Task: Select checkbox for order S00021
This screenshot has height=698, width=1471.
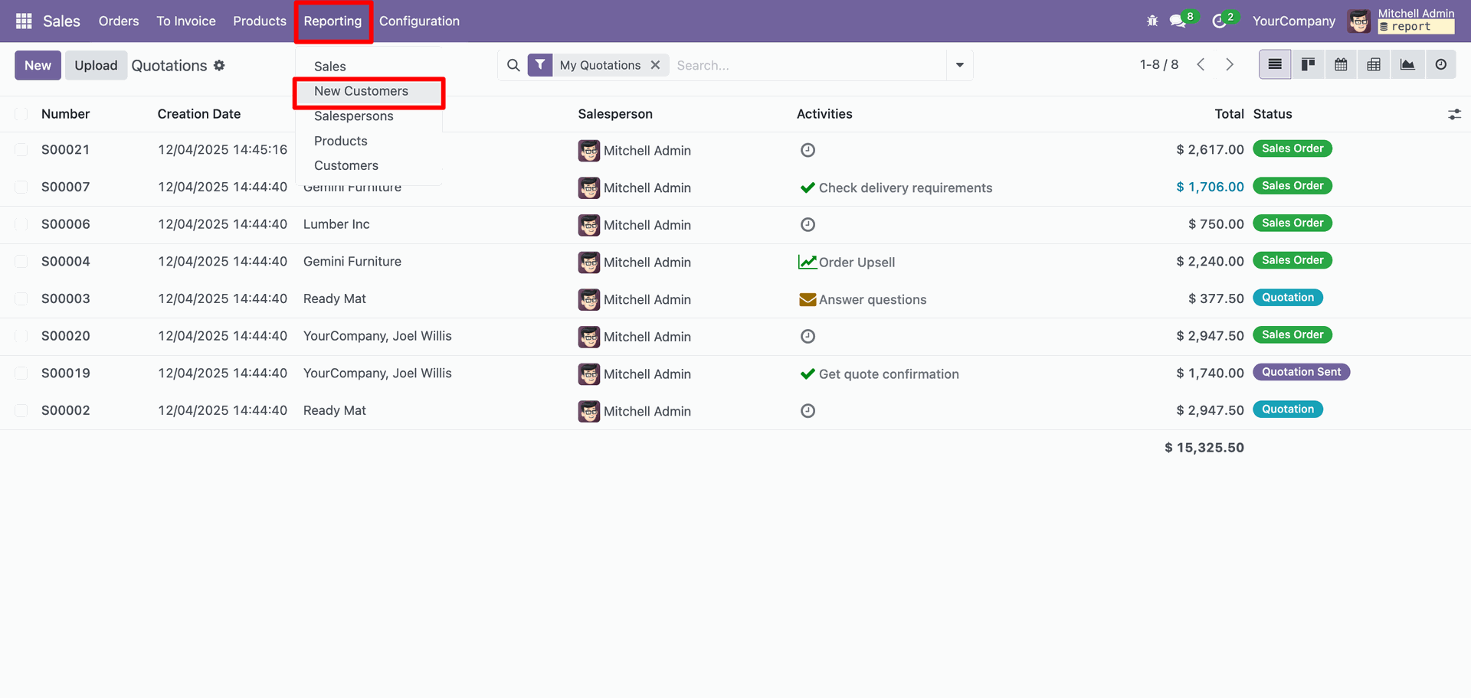Action: (21, 150)
